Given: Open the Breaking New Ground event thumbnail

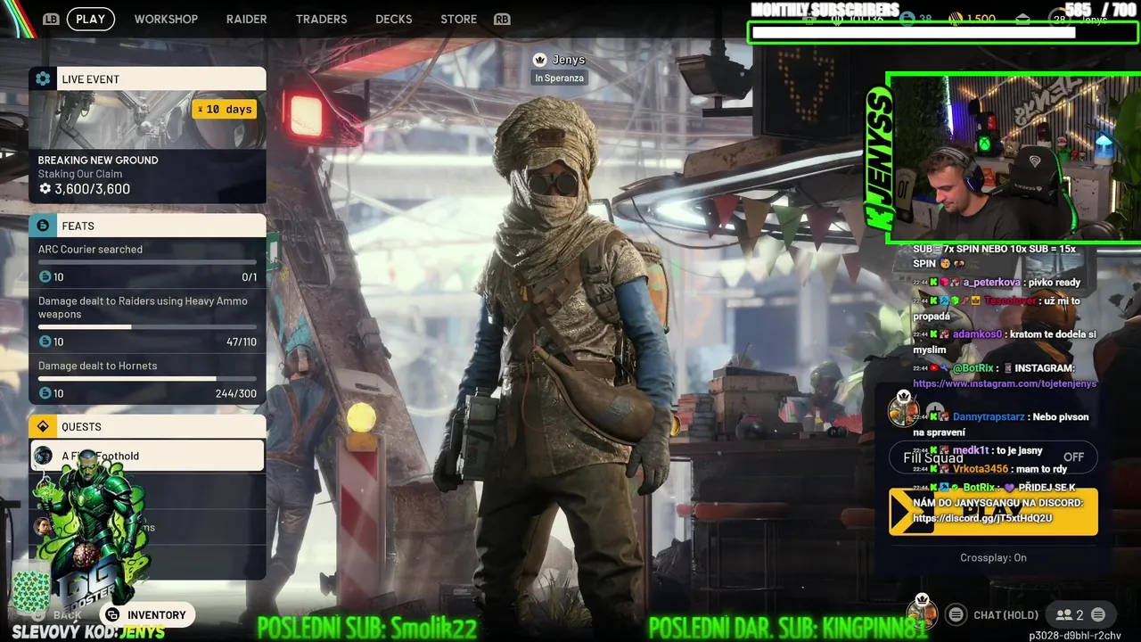Looking at the screenshot, I should (x=147, y=119).
